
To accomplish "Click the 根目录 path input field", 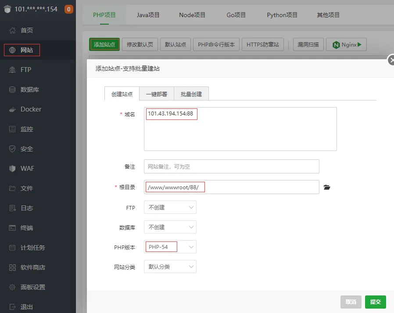I will pos(231,187).
